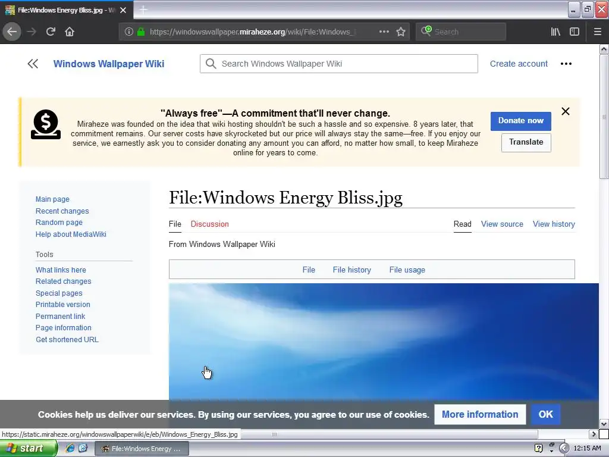Viewport: 609px width, 457px height.
Task: Open the Permanent link
Action: (60, 317)
